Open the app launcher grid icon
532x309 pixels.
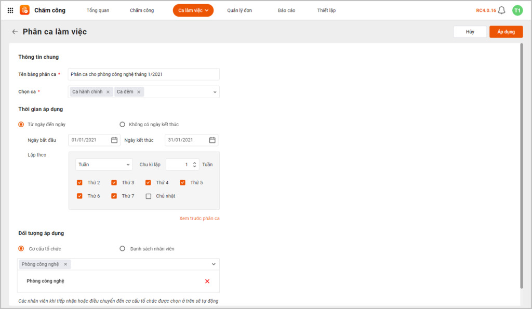pyautogui.click(x=10, y=10)
